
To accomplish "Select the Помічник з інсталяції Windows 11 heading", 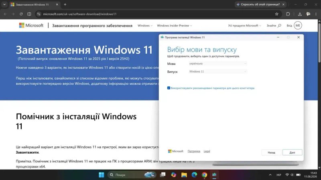I will [76, 121].
